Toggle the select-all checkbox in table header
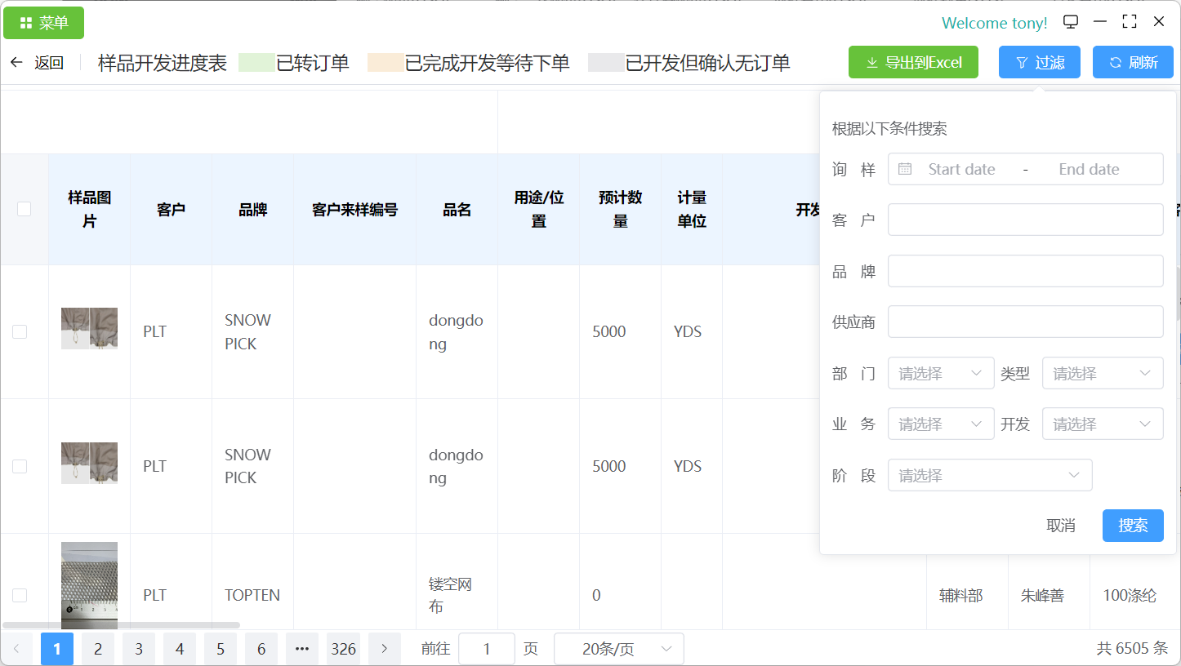 click(25, 209)
